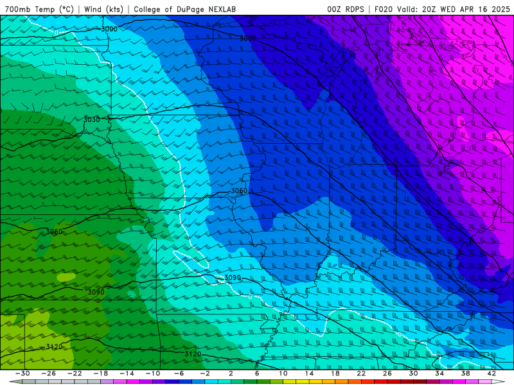
Task: Click the 3090 contour label in the green area
Action: coord(96,292)
